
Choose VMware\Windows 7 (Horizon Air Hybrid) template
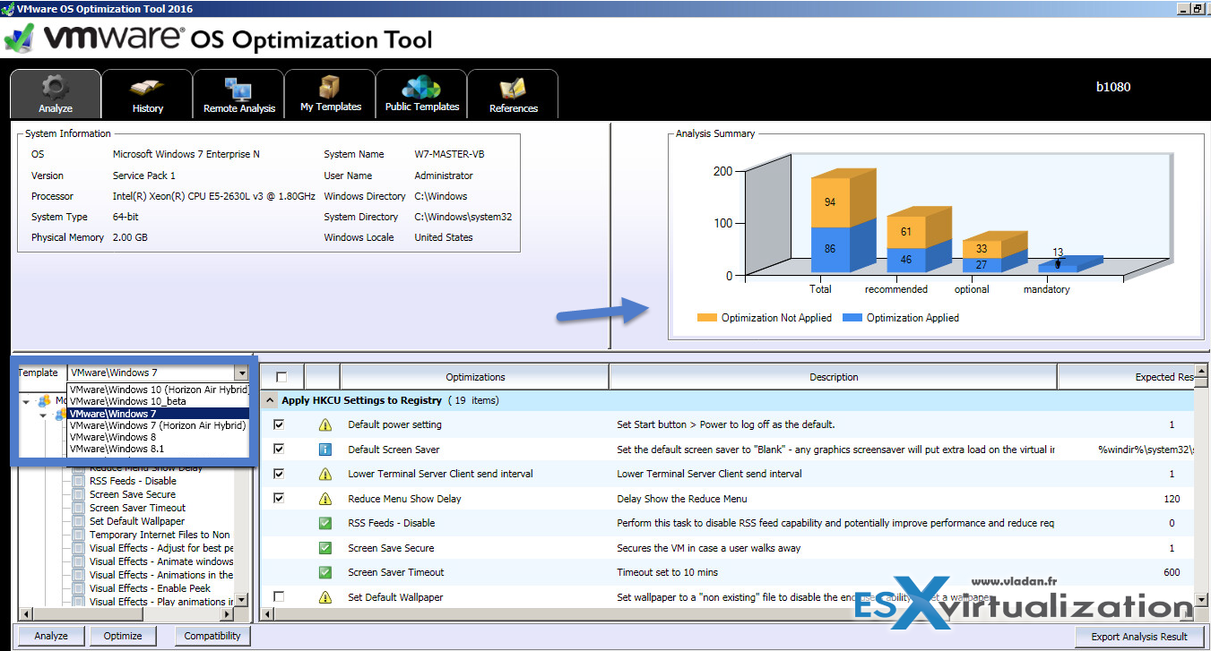pyautogui.click(x=158, y=425)
